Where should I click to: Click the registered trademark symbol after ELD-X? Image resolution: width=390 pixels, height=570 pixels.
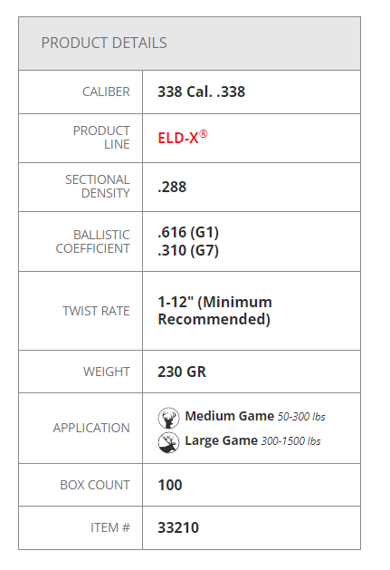[204, 134]
